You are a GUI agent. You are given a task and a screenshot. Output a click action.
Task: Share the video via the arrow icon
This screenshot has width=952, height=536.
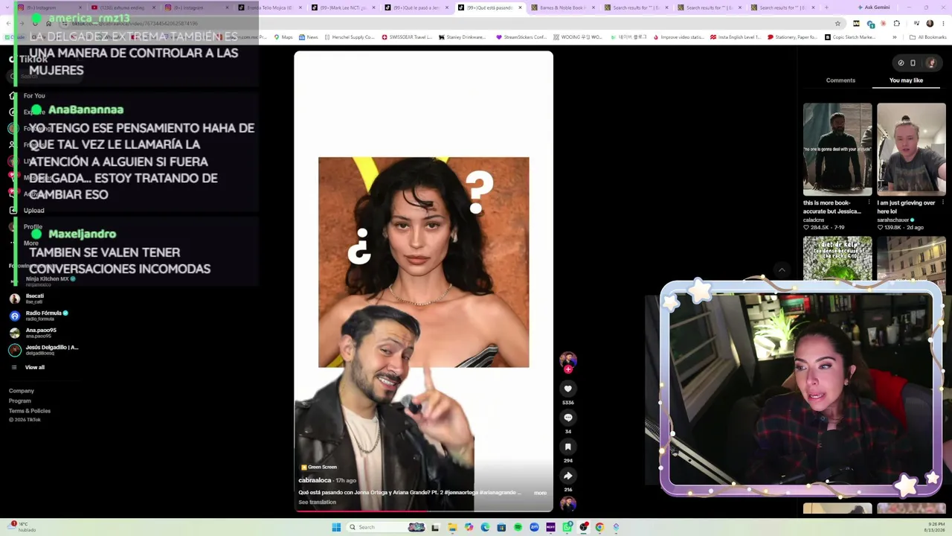[x=567, y=476]
